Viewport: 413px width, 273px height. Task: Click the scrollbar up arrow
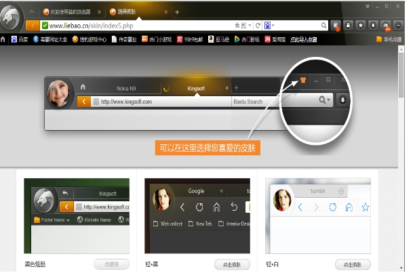coord(401,49)
